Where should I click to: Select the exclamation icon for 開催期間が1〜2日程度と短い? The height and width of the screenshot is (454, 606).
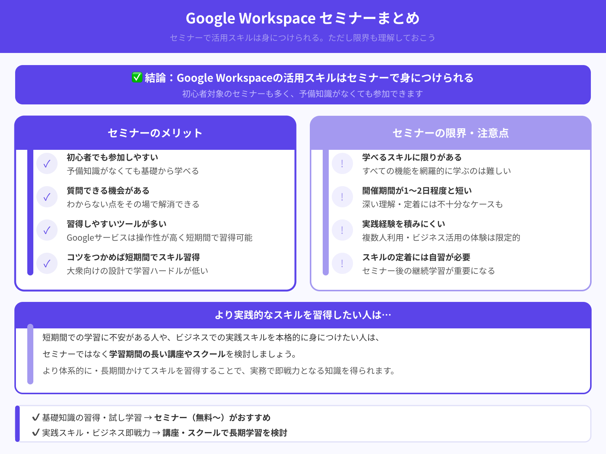pos(342,197)
